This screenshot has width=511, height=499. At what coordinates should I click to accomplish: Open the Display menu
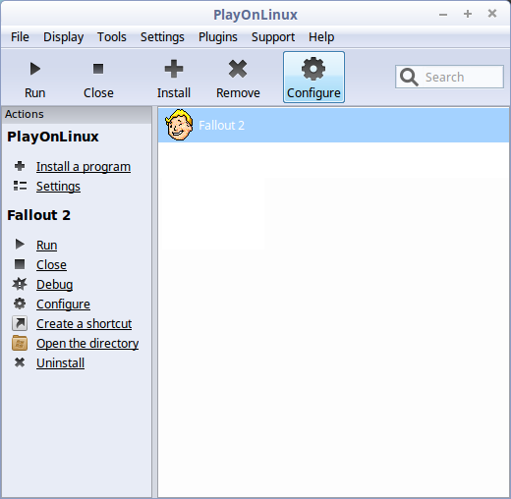[x=64, y=36]
